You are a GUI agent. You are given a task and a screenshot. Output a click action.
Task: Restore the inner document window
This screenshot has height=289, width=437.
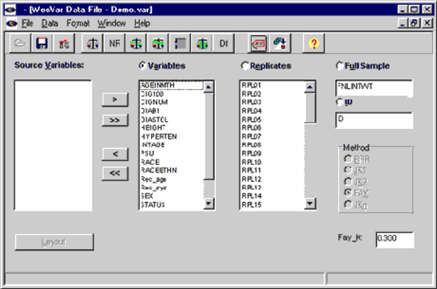pyautogui.click(x=414, y=23)
